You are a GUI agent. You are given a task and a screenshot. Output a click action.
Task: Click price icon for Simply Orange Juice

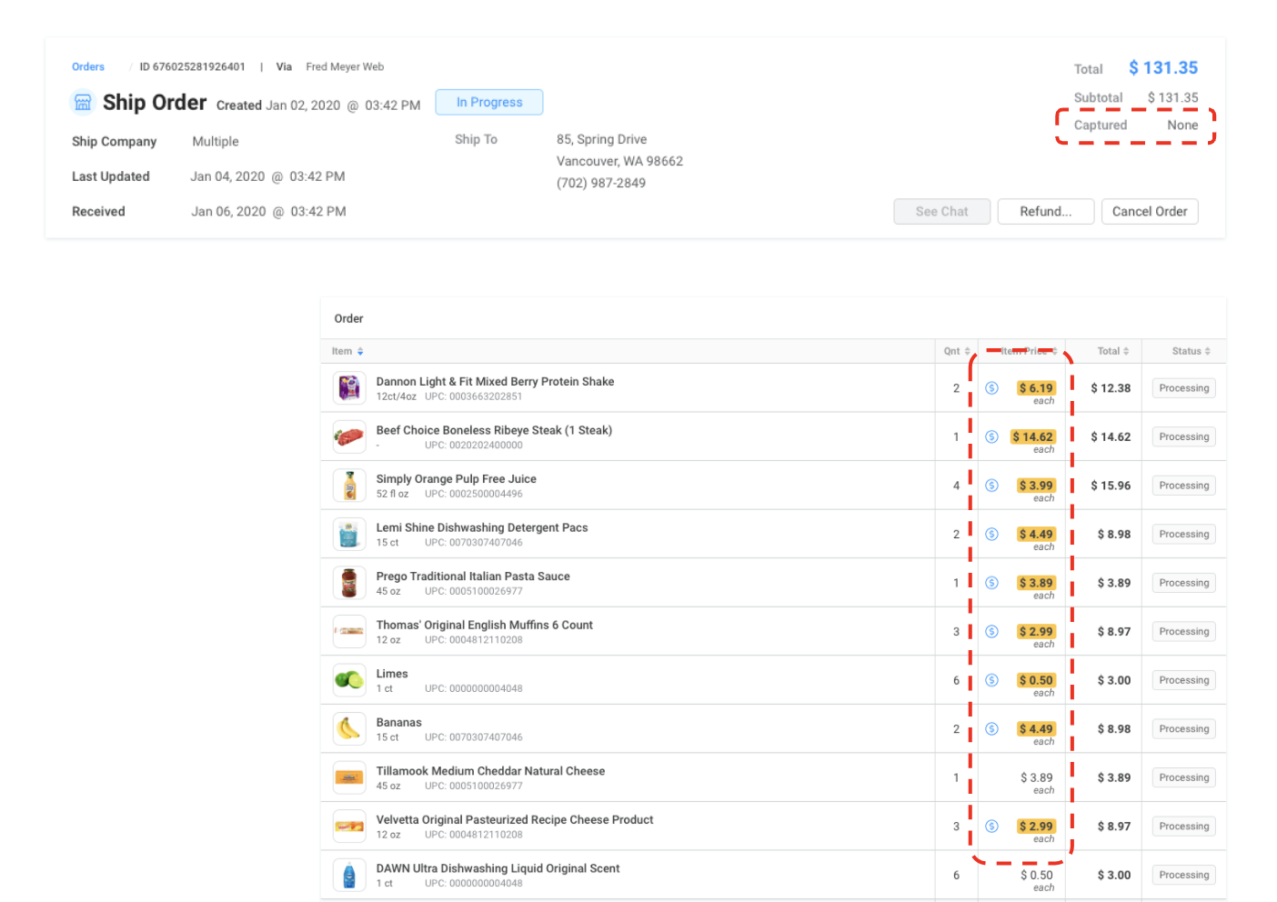tap(991, 486)
